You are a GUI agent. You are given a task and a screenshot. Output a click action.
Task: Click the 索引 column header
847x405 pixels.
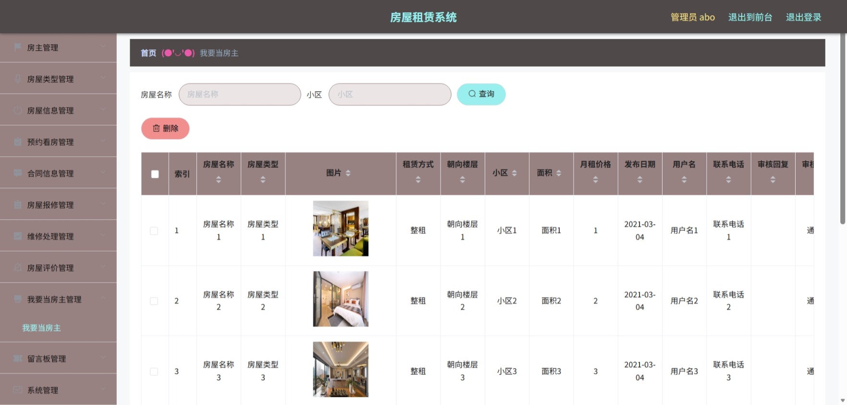point(182,174)
